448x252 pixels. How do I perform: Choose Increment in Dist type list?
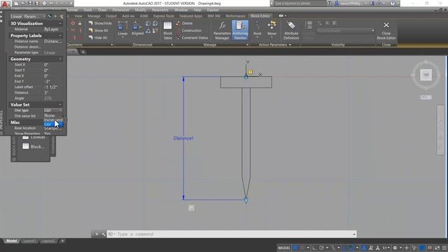53,120
